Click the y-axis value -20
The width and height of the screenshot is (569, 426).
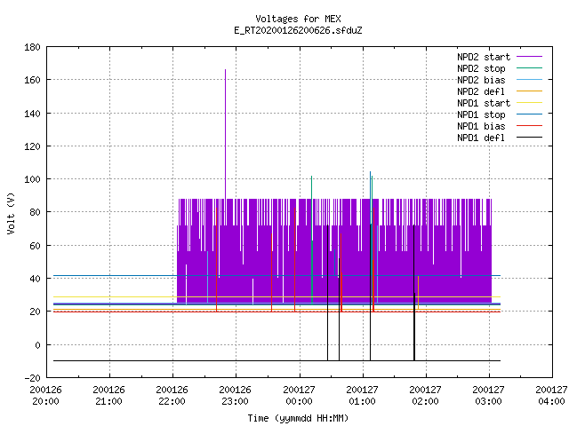click(x=32, y=378)
